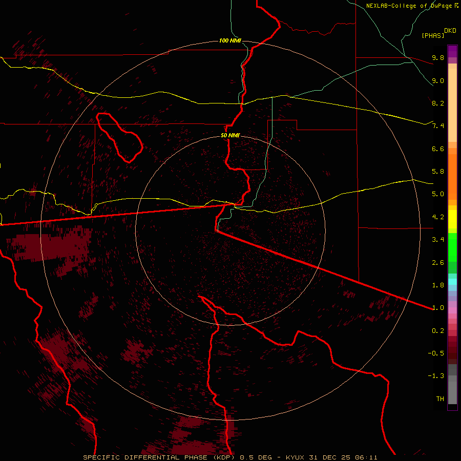This screenshot has height=461, width=461.
Task: Select the 5.8 color scale value
Action: 438,172
